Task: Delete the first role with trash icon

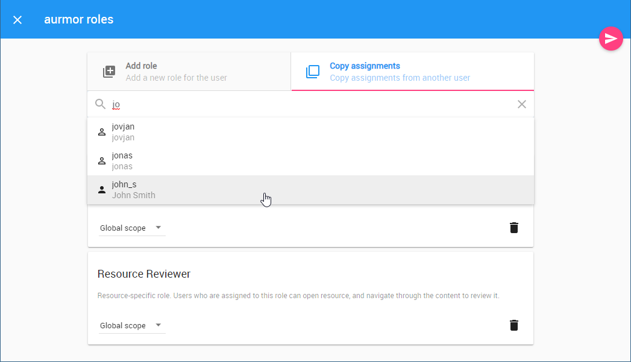Action: click(x=514, y=228)
